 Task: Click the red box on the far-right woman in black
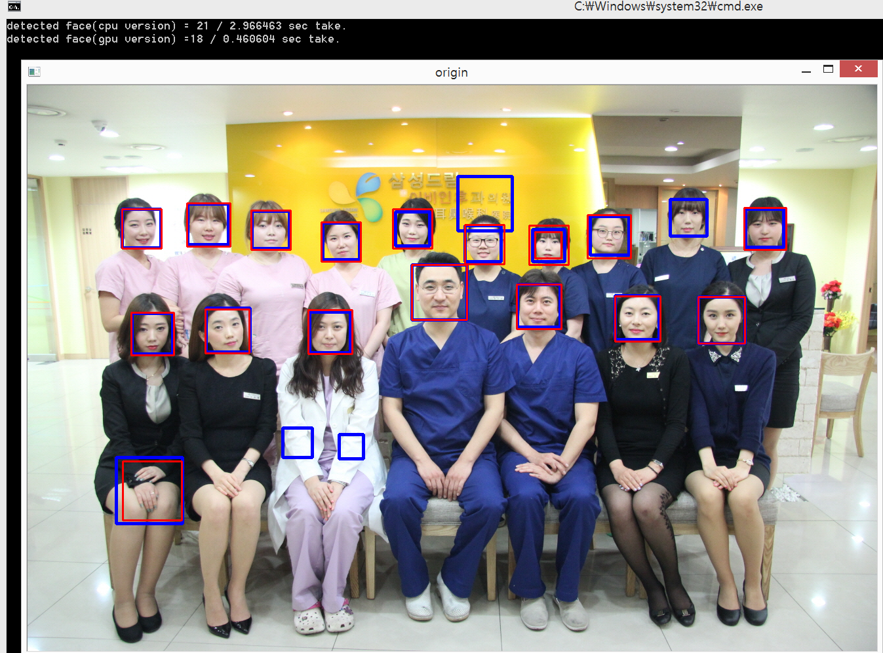(766, 227)
